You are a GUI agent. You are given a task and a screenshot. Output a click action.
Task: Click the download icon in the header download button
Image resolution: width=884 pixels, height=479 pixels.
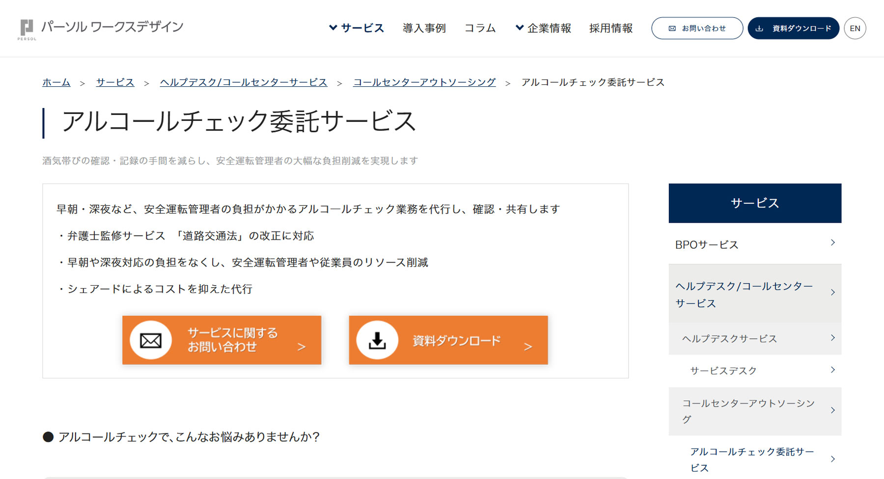point(759,28)
